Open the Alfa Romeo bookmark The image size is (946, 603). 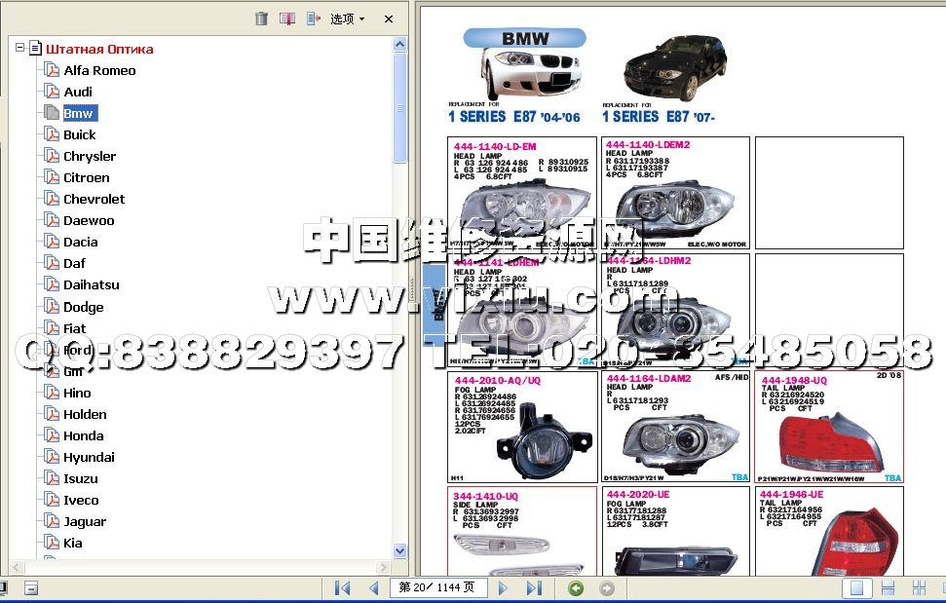click(x=99, y=70)
